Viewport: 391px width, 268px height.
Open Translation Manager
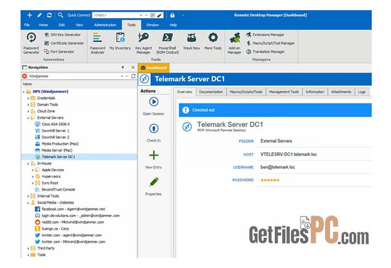(x=265, y=51)
